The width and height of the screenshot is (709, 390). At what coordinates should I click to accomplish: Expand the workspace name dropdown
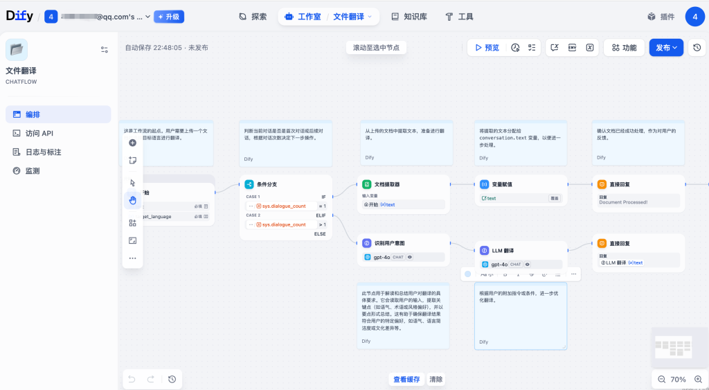[x=104, y=16]
